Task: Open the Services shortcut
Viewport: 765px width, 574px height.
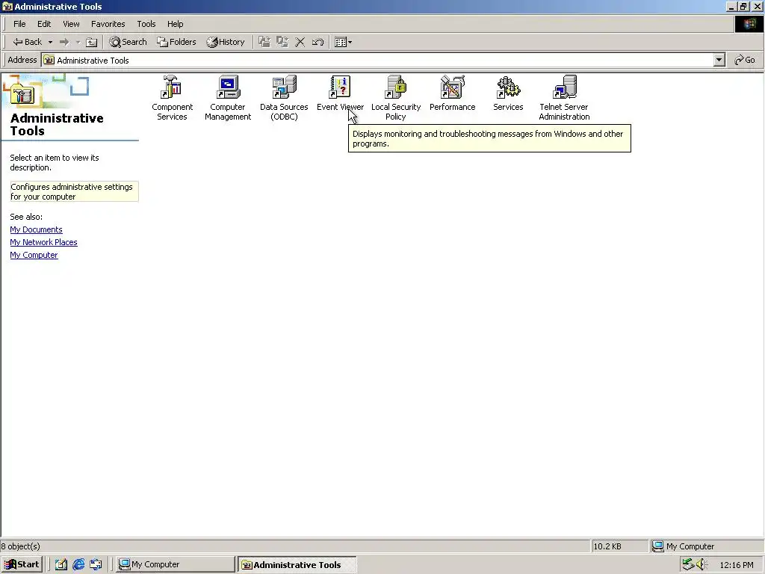Action: click(x=508, y=93)
